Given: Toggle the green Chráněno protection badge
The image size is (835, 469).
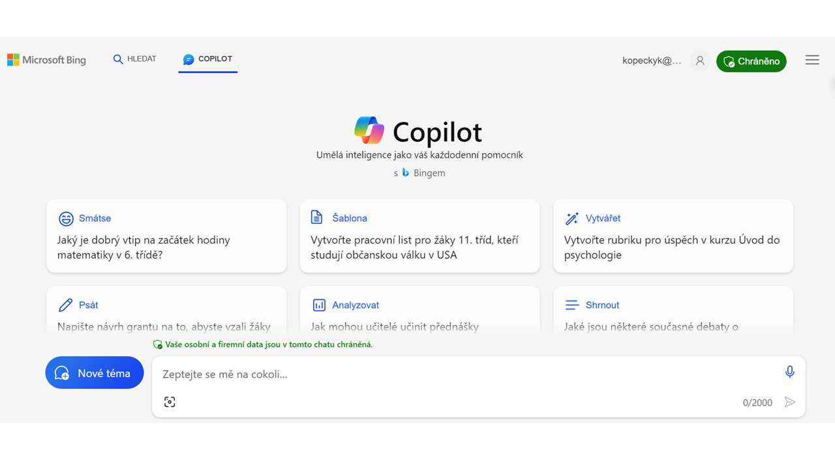Looking at the screenshot, I should click(751, 61).
